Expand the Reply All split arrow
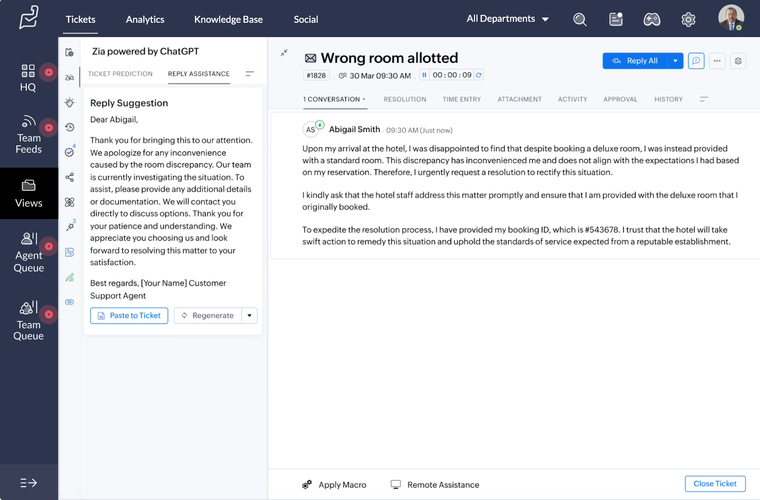This screenshot has width=760, height=500. pos(675,60)
